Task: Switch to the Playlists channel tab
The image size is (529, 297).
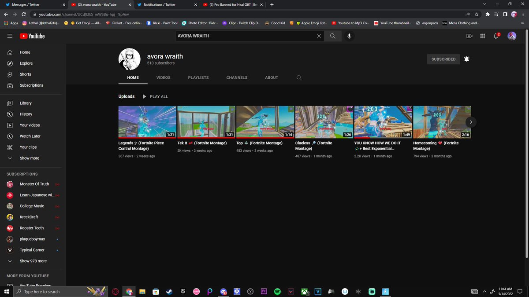Action: pos(198,77)
